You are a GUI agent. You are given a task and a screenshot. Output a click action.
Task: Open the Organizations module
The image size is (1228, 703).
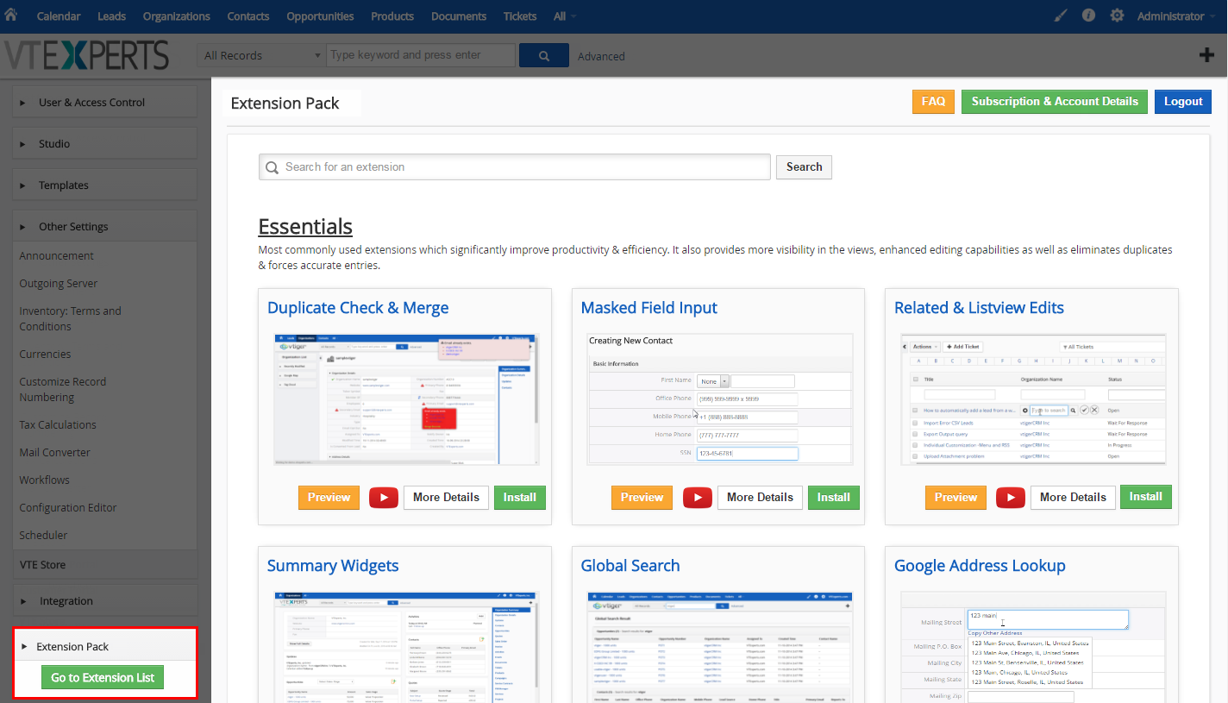(x=177, y=16)
